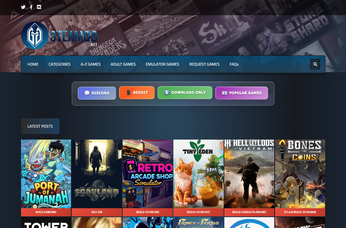This screenshot has height=228, width=346.
Task: Open the CATEGORIES menu
Action: (60, 64)
